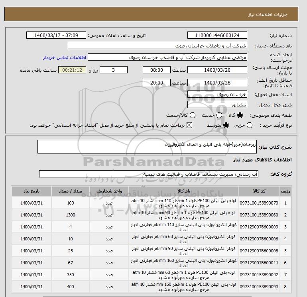Click quantity 100 in row 1
Screen dimensions: 307x297
click(x=71, y=203)
